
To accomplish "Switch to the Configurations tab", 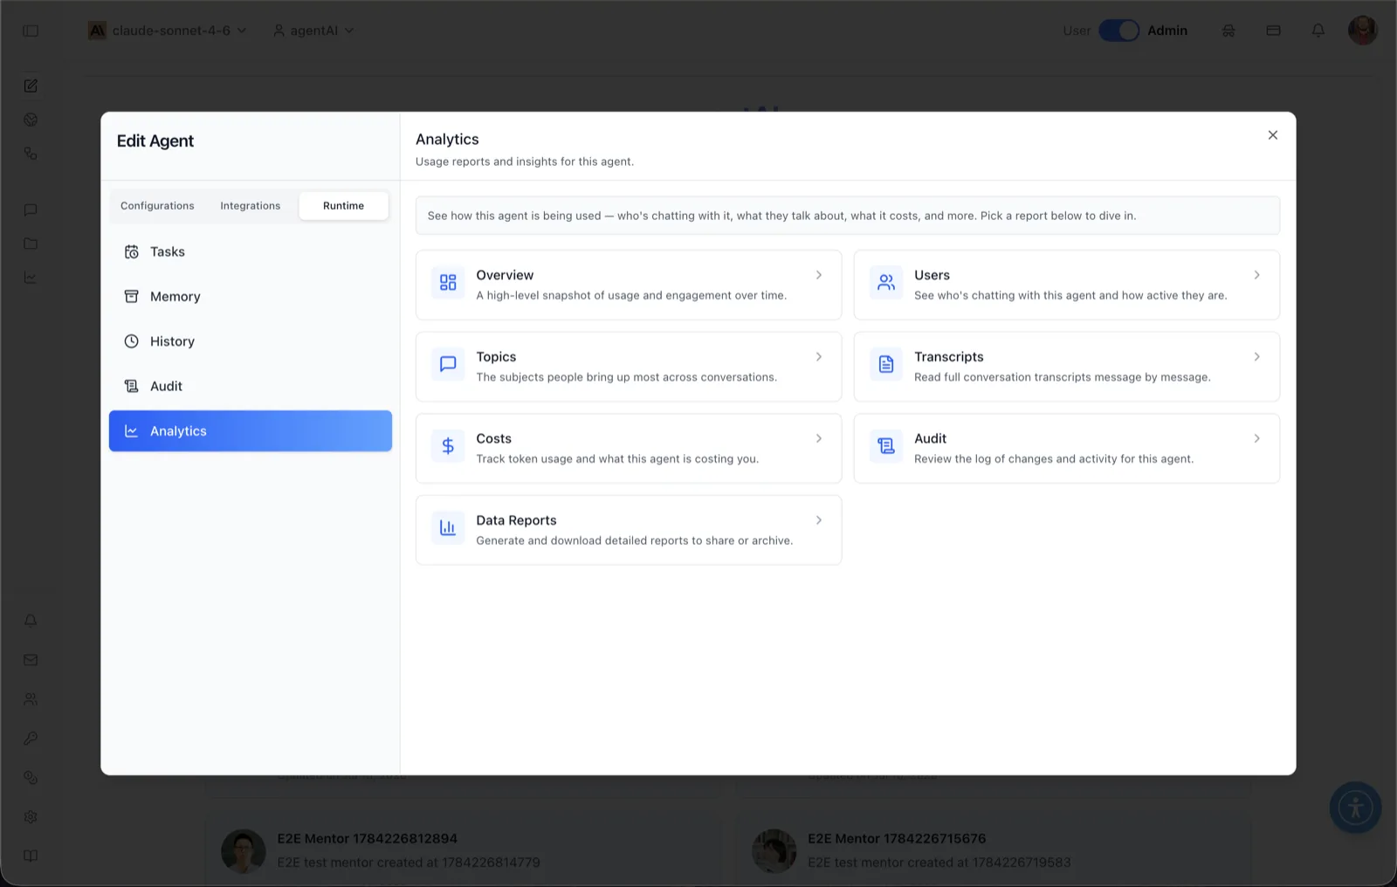I will click(x=157, y=206).
